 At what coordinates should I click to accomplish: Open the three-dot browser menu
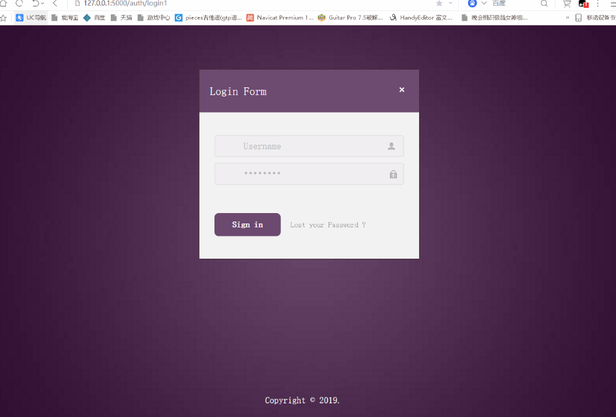point(598,3)
